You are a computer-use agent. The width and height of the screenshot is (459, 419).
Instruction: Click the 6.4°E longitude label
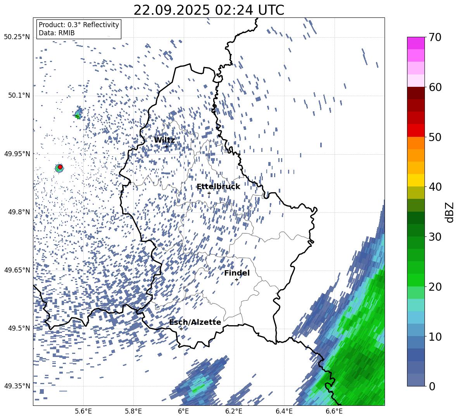[284, 411]
